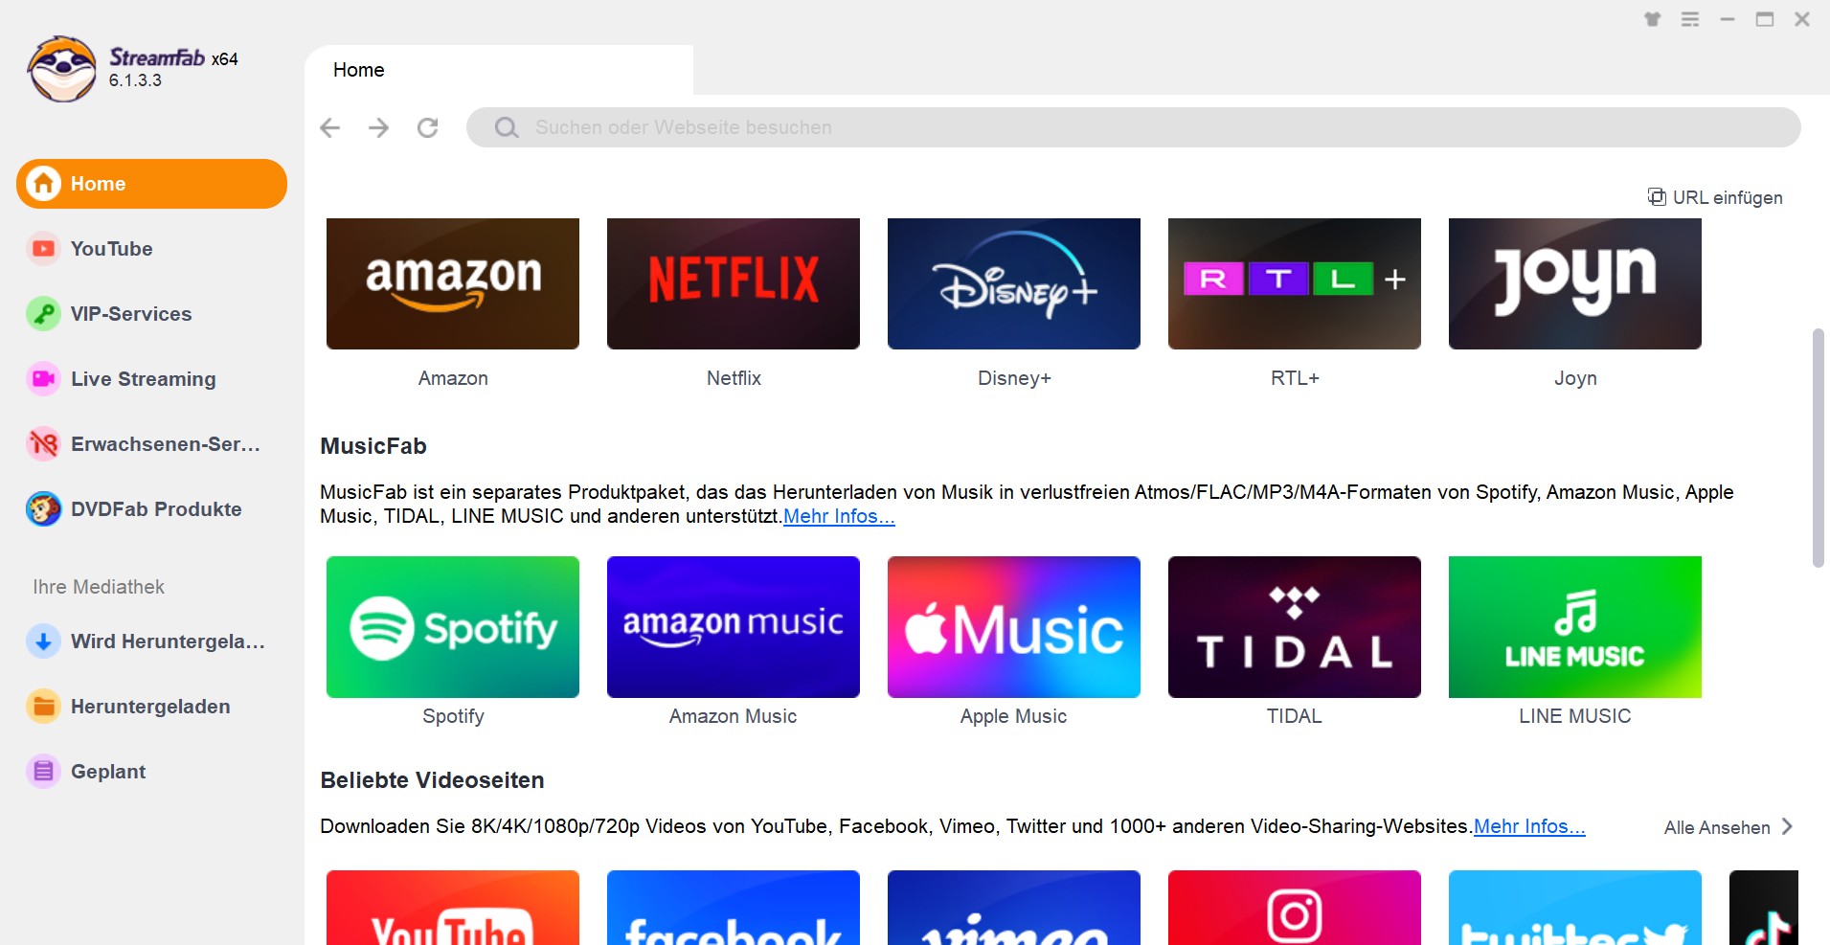Click the version number 6.1.3.3
This screenshot has height=945, width=1830.
point(135,80)
